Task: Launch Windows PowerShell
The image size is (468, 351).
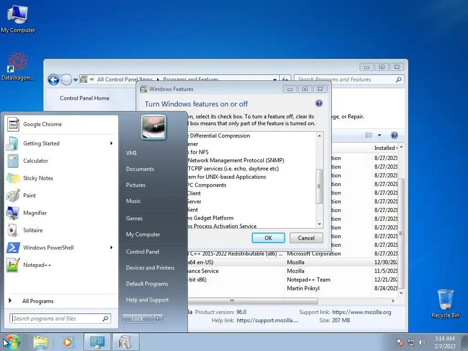Action: coord(61,247)
